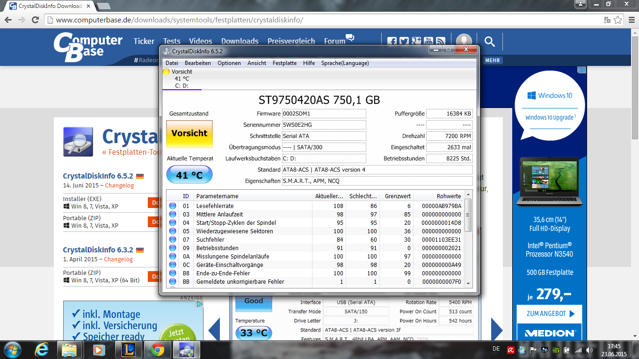The width and height of the screenshot is (639, 359).
Task: Open the CrystalDiskInfo 6.3.2 heading link
Action: point(98,250)
